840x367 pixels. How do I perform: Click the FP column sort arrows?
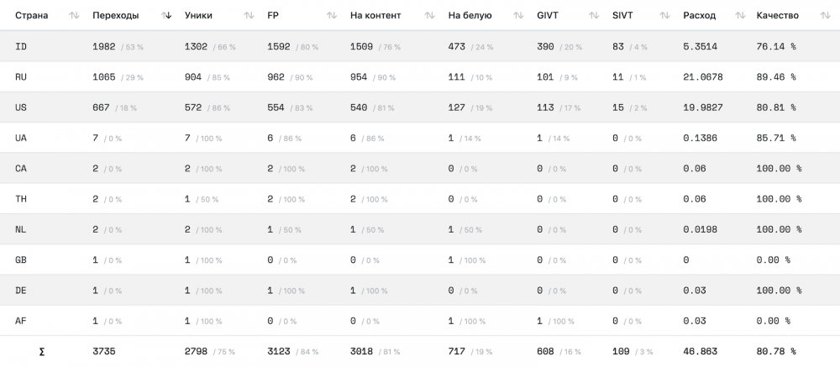332,16
